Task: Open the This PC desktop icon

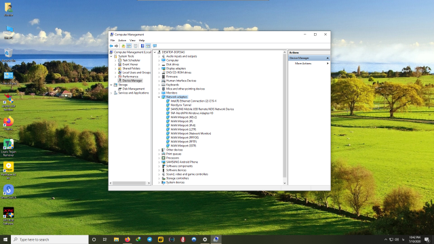Action: (8, 32)
